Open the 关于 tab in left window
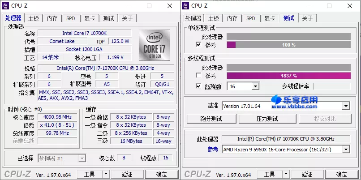 [127, 18]
